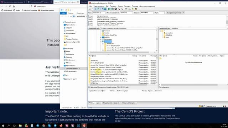
Task: Open the Quickconnect history dropdown arrow
Action: tap(183, 13)
